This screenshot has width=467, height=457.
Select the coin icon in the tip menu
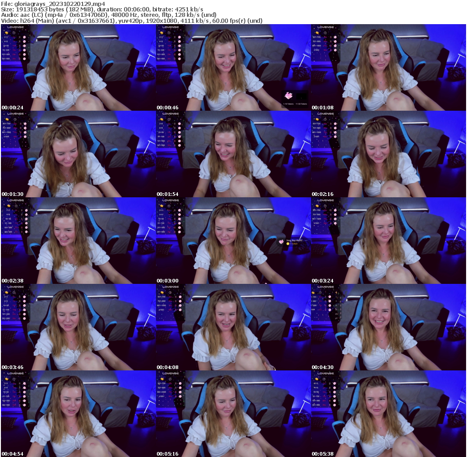[6, 32]
